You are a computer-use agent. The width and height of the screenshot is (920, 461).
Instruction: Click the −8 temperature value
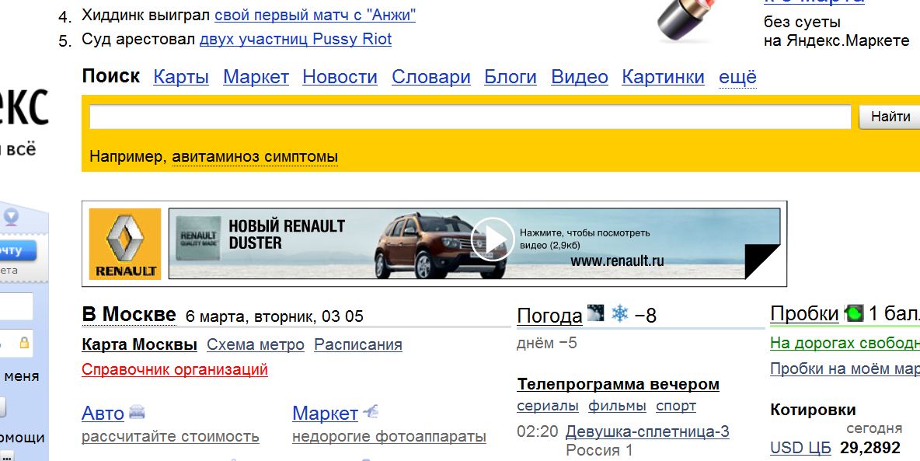[x=646, y=316]
